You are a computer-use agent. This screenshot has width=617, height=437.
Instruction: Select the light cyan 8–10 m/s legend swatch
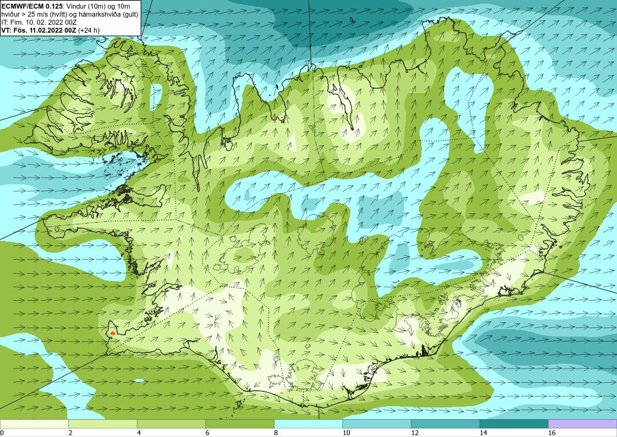pos(308,423)
